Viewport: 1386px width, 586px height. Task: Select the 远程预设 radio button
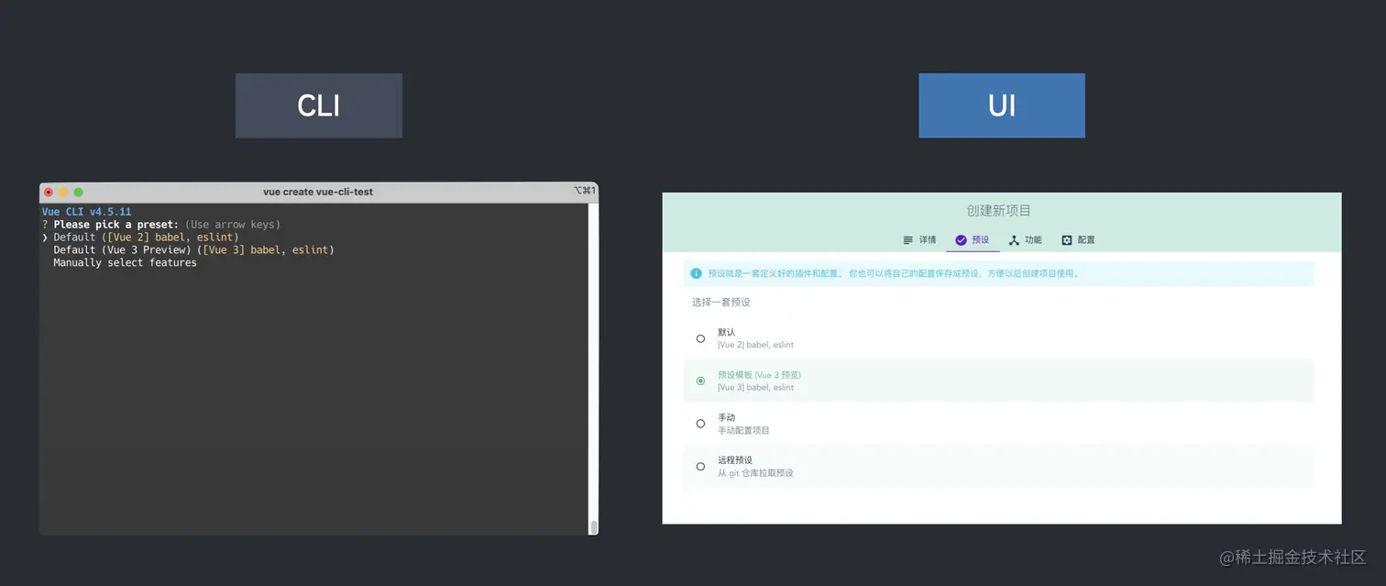click(700, 466)
